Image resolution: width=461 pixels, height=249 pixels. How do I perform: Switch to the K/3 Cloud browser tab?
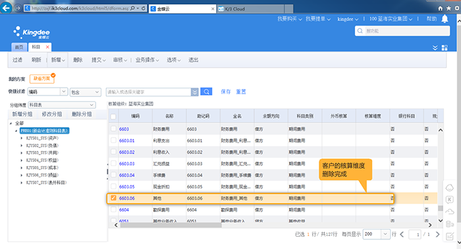tap(251, 9)
